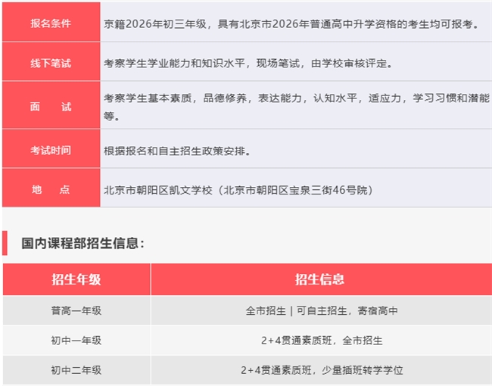Click the 考试时间 row label
492x386 pixels.
coord(51,150)
